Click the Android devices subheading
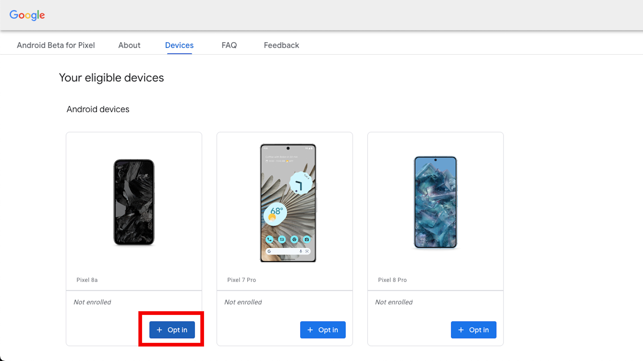The image size is (643, 361). (98, 109)
